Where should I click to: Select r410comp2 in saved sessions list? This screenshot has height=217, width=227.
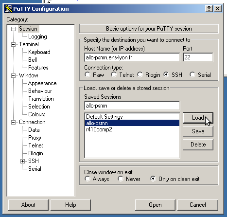coord(132,129)
